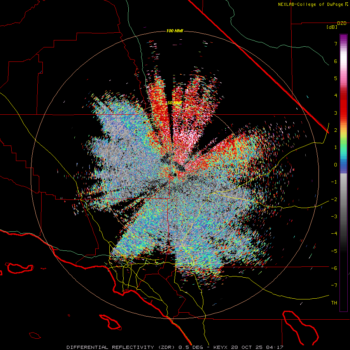
Task: Click the 100 NMI range ring label
Action: [175, 31]
